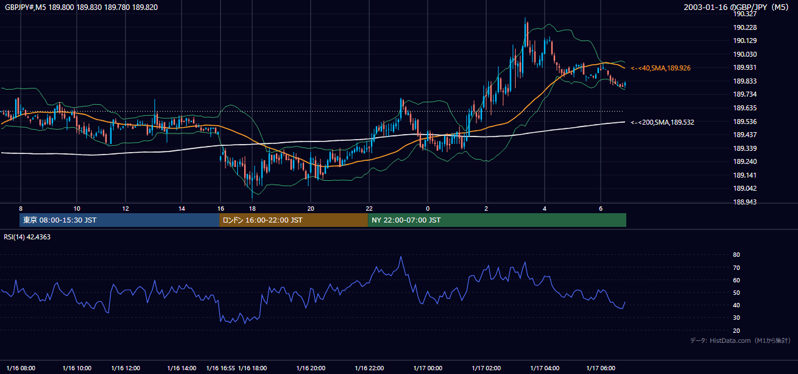Click the 189.339 price scale value
The width and height of the screenshot is (798, 374).
745,148
